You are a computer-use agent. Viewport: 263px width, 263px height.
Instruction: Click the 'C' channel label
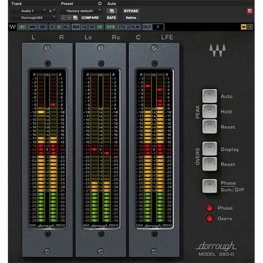click(x=138, y=37)
